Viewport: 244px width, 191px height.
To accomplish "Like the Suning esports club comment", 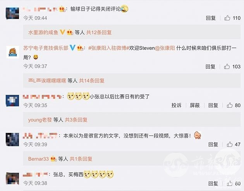I will click(x=227, y=67).
